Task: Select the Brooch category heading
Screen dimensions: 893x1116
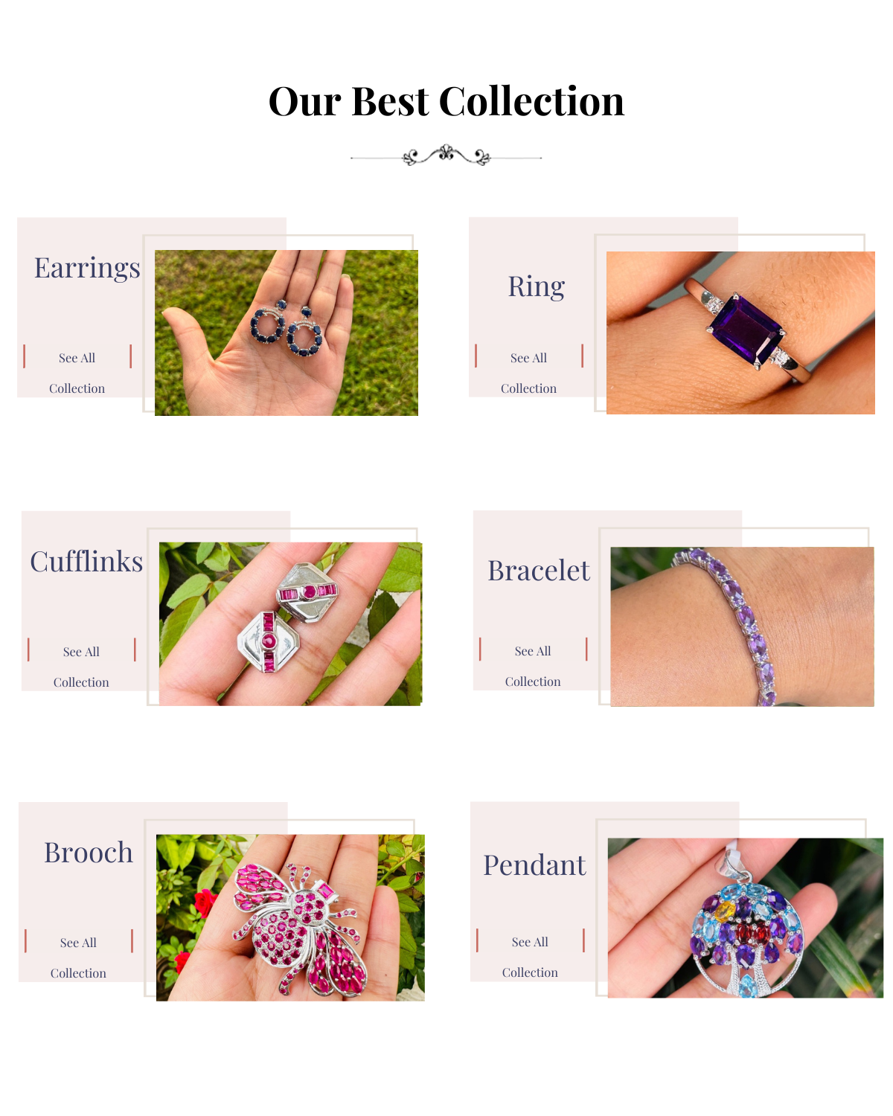Action: click(x=89, y=853)
